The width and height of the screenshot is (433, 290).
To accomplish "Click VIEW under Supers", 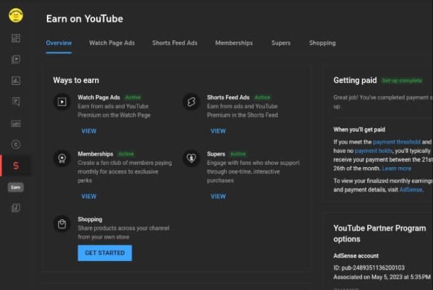I will point(218,196).
